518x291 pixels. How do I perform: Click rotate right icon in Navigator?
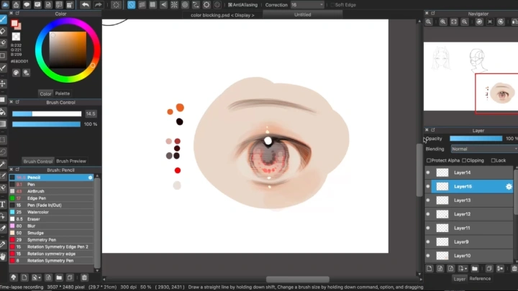pyautogui.click(x=501, y=22)
